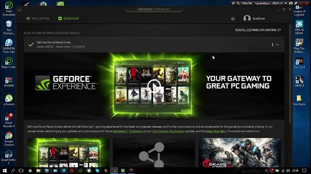Launch Chrome from the taskbar
Viewport: 311px width, 174px height.
point(30,171)
